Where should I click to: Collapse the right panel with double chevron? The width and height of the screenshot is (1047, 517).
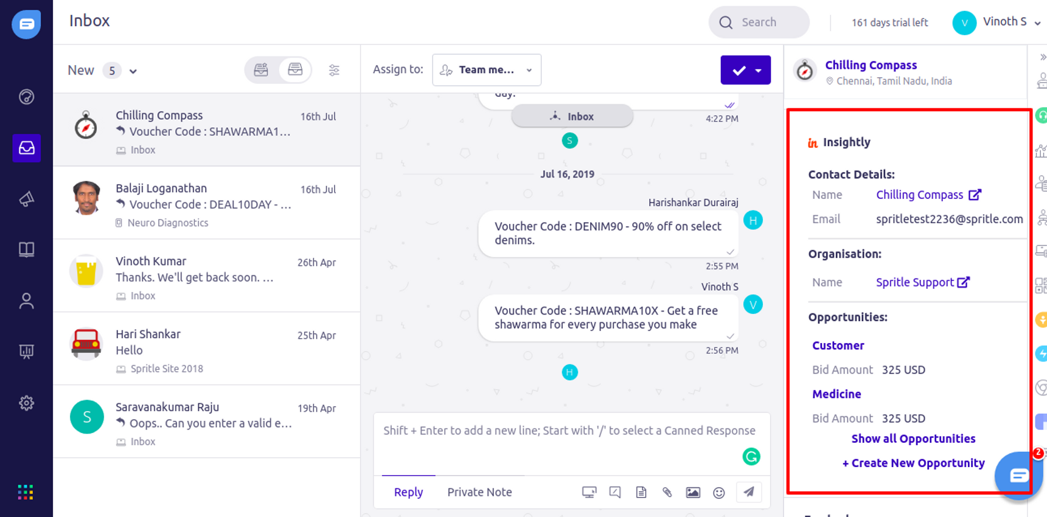pos(1043,57)
